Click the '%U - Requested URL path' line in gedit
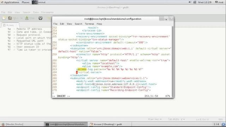 coord(25,41)
